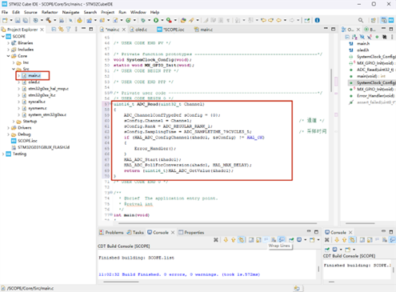Select sysmem.c in Project Explorer
Viewport: 396px width, 292px height.
pyautogui.click(x=38, y=108)
